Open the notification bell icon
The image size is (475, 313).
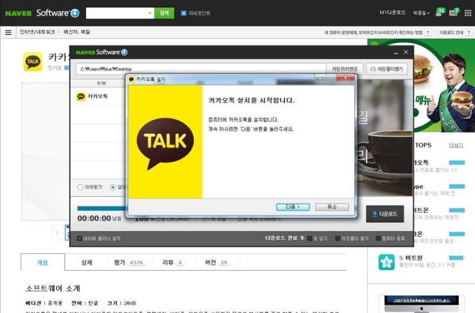tap(439, 13)
